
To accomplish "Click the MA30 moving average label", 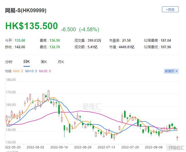I will (x=45, y=71).
